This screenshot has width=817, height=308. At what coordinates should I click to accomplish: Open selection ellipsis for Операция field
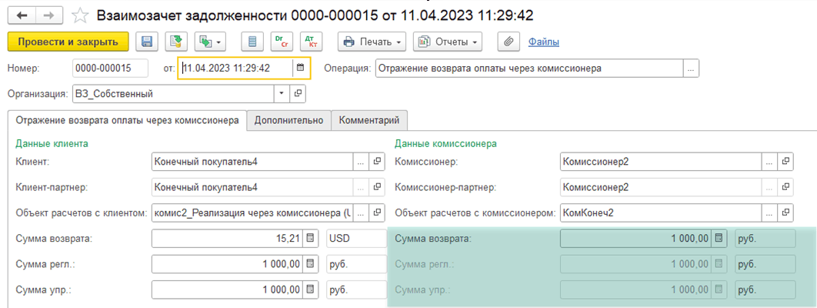click(692, 68)
